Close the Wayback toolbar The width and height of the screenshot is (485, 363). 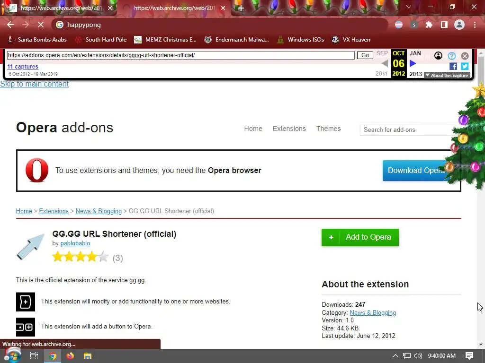point(465,56)
